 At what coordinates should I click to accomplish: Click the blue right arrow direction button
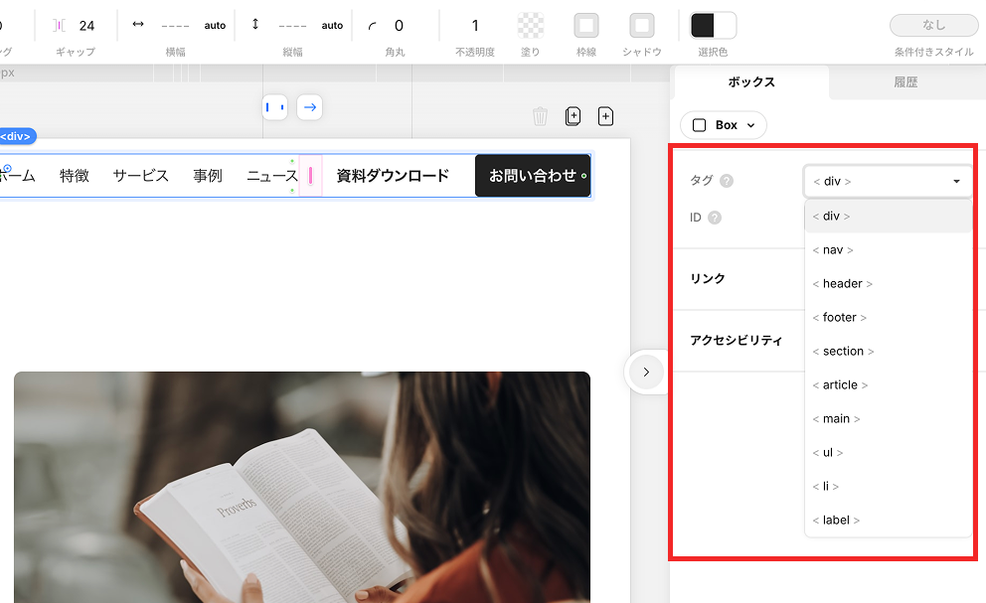point(309,107)
